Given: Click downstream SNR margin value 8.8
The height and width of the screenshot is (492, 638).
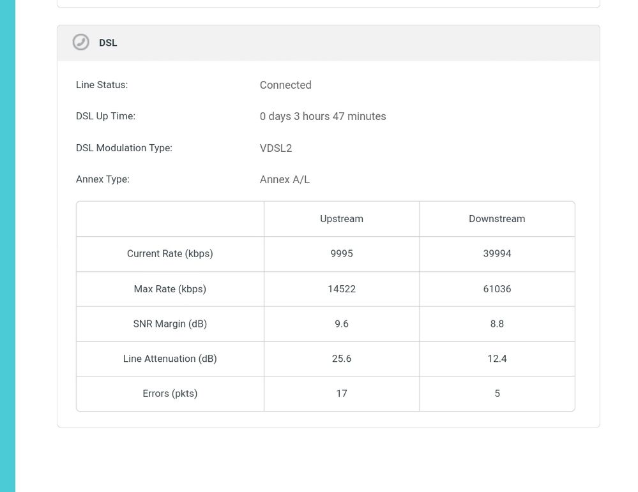Looking at the screenshot, I should point(497,324).
